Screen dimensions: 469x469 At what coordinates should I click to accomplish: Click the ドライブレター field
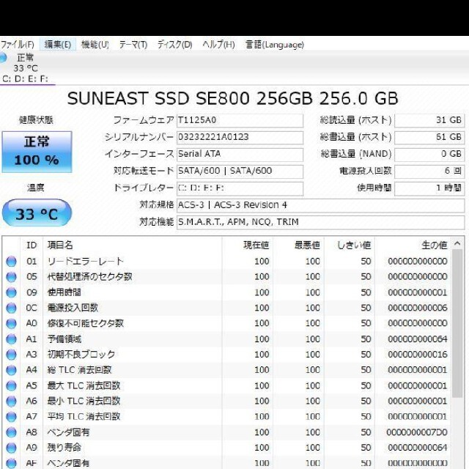click(240, 188)
